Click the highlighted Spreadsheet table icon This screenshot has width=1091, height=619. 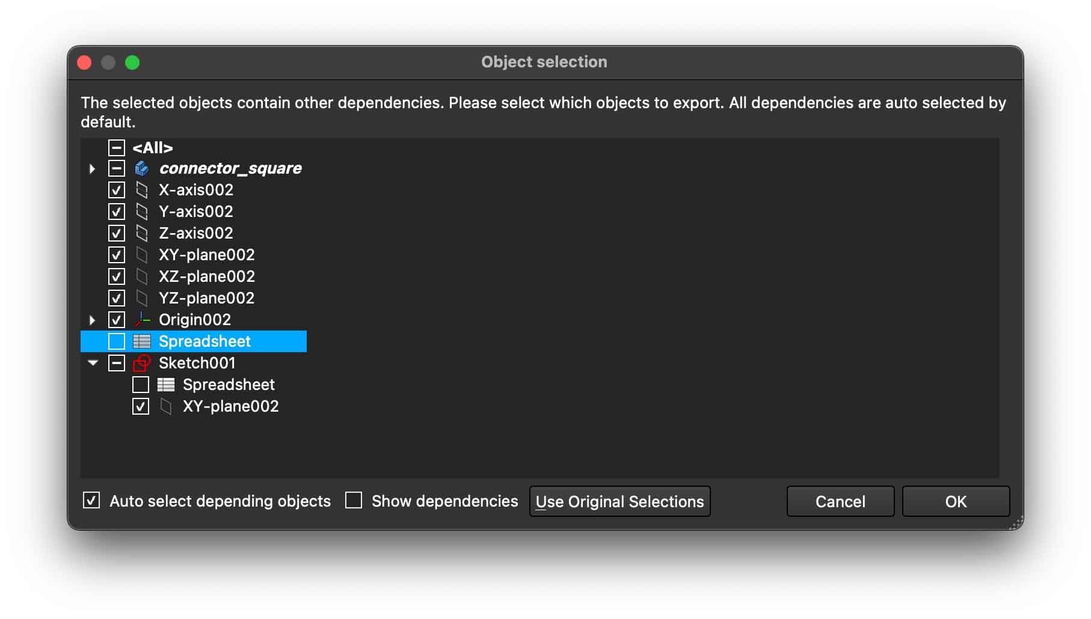click(142, 341)
